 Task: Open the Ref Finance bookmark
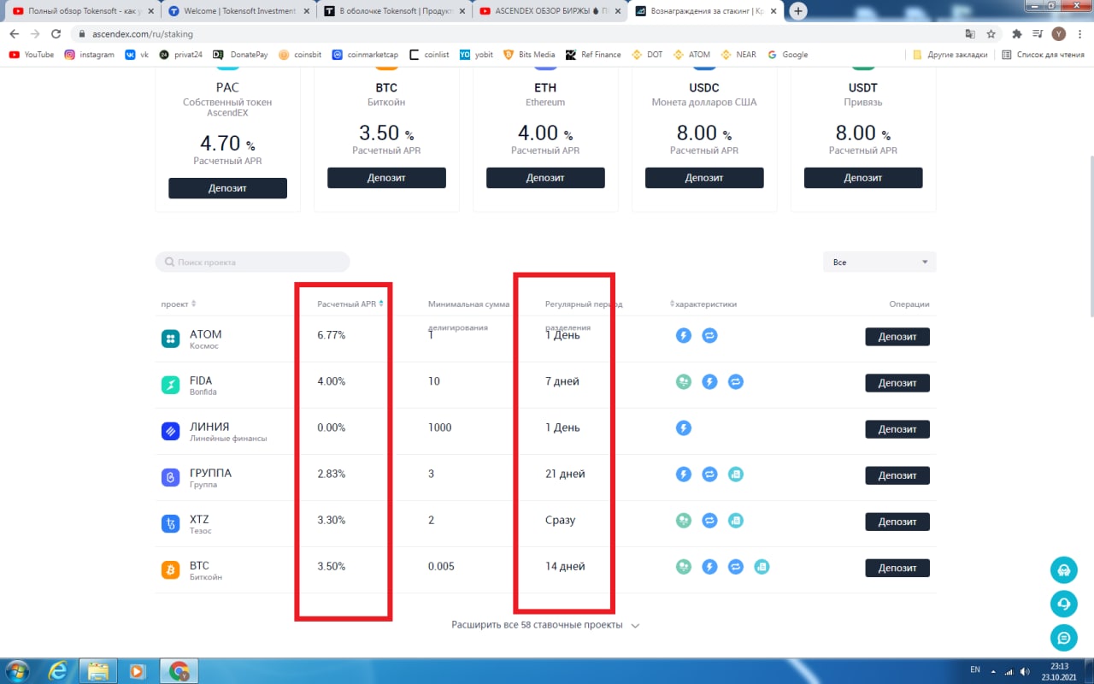click(x=593, y=55)
